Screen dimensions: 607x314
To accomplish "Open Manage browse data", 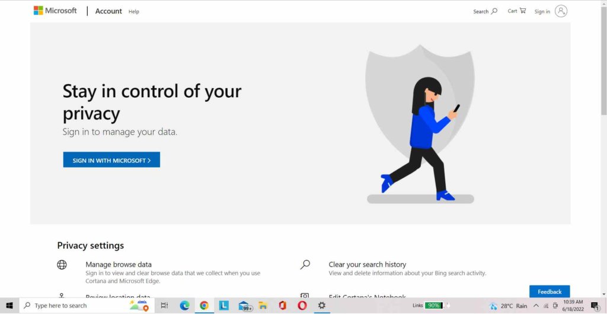I will 119,264.
